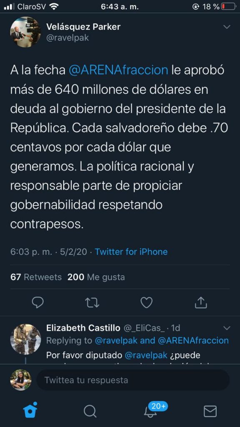Expand tweet options chevron for Velásquez Parker

tap(227, 27)
